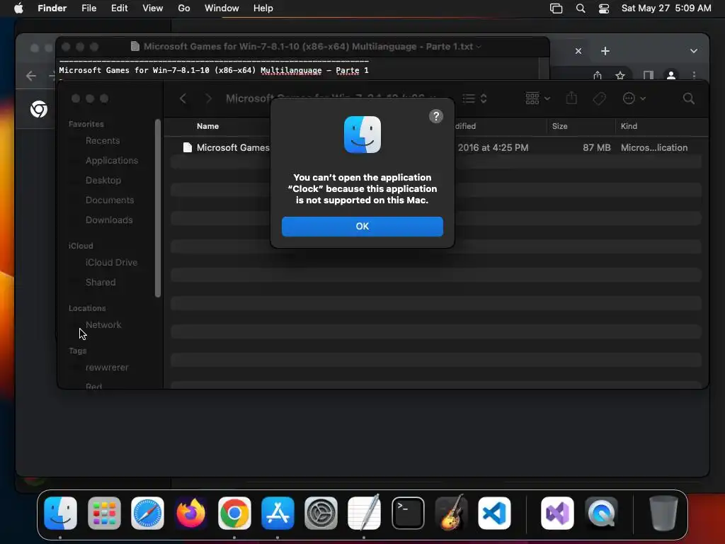Close the Chrome browser tab
This screenshot has height=544, width=725.
point(578,51)
